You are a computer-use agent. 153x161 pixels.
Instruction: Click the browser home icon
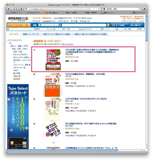(145, 9)
